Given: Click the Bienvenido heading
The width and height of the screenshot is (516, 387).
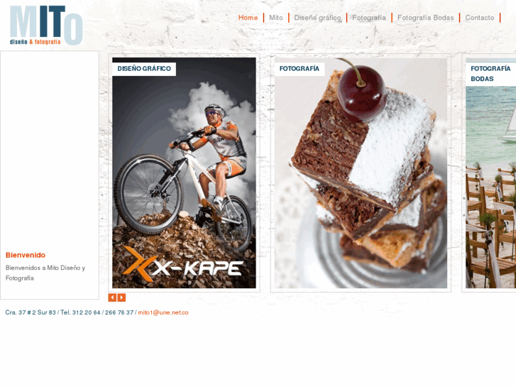Looking at the screenshot, I should [x=26, y=255].
